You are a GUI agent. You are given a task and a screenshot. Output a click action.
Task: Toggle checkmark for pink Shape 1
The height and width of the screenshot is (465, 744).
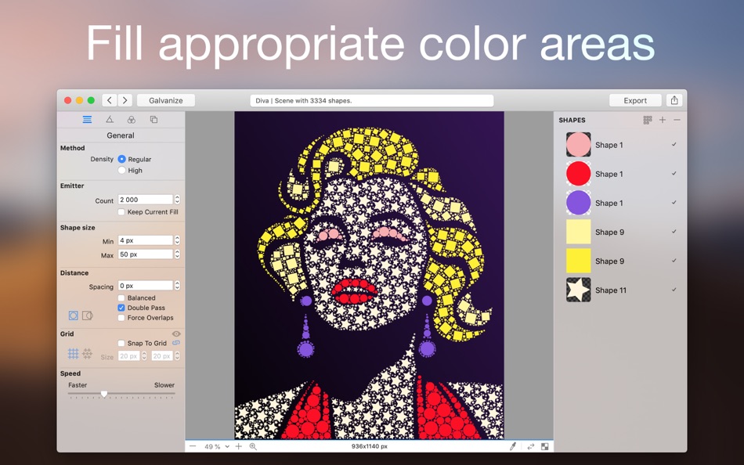tap(674, 144)
